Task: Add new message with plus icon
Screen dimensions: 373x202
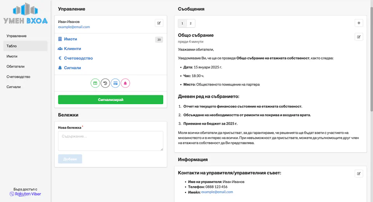Action: (359, 23)
